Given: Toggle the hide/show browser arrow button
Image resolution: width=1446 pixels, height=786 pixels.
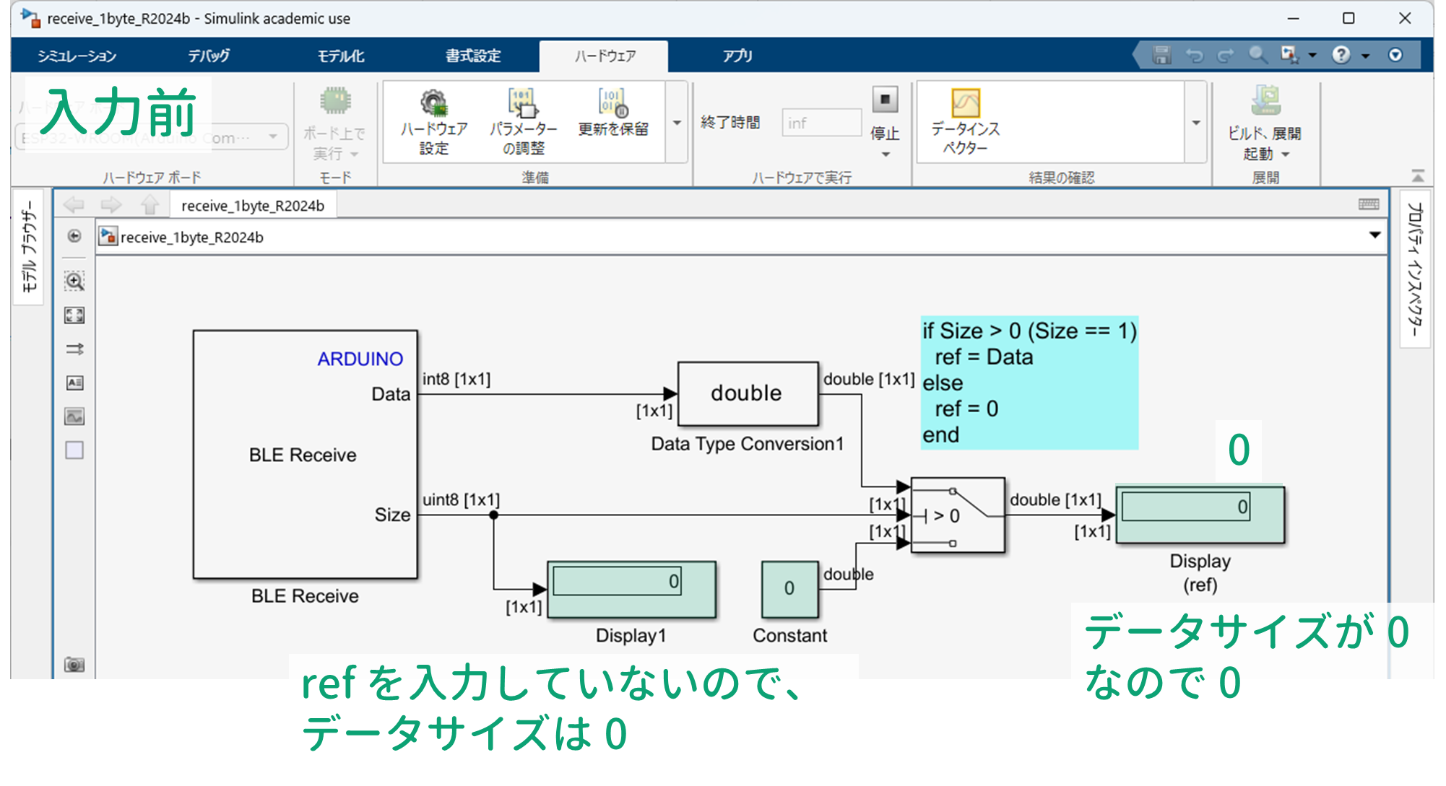Looking at the screenshot, I should [74, 236].
